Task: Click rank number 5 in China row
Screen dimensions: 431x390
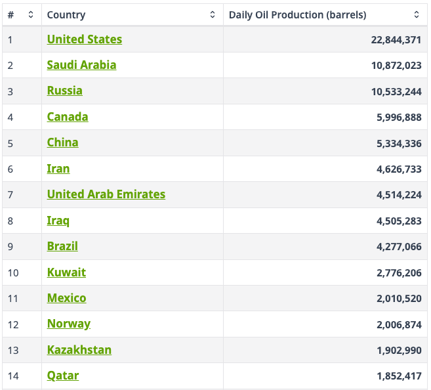Action: [x=10, y=144]
